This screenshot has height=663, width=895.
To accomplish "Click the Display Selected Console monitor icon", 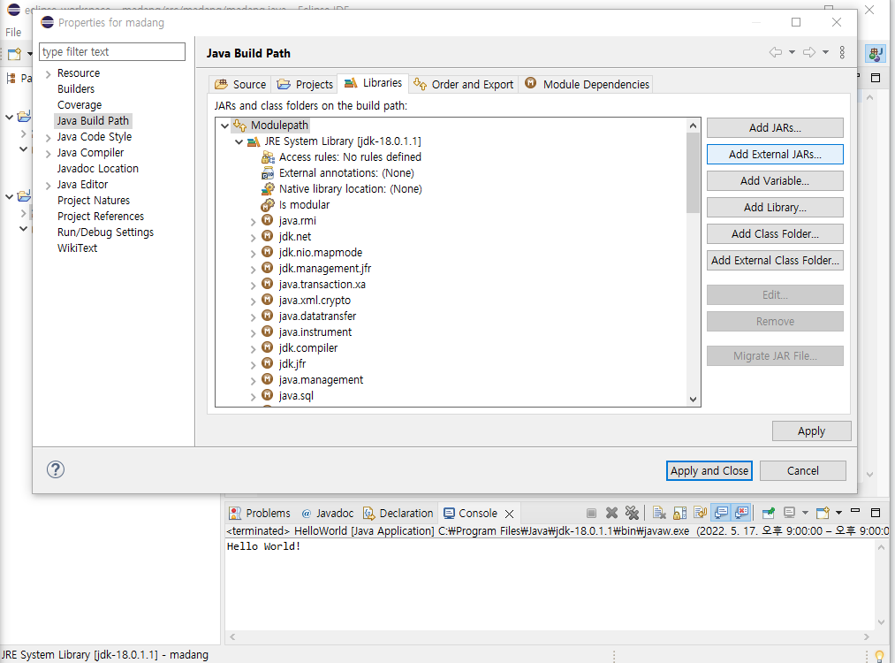I will (x=789, y=513).
